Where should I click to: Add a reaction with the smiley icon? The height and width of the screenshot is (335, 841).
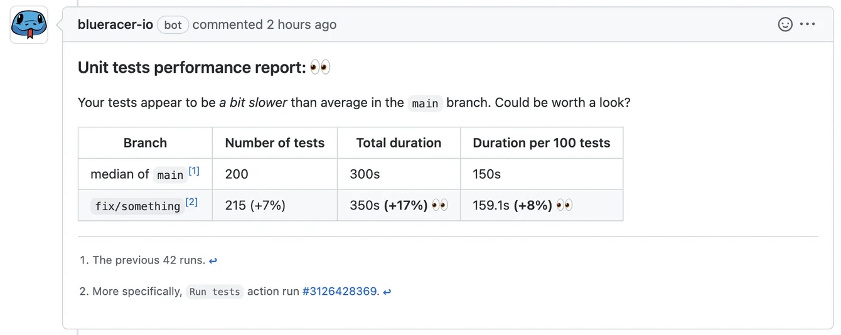[x=785, y=24]
